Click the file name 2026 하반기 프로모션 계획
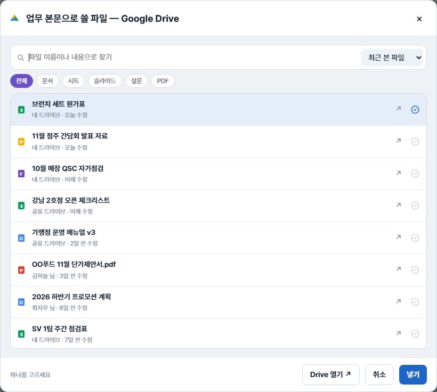The image size is (437, 392). [x=71, y=297]
